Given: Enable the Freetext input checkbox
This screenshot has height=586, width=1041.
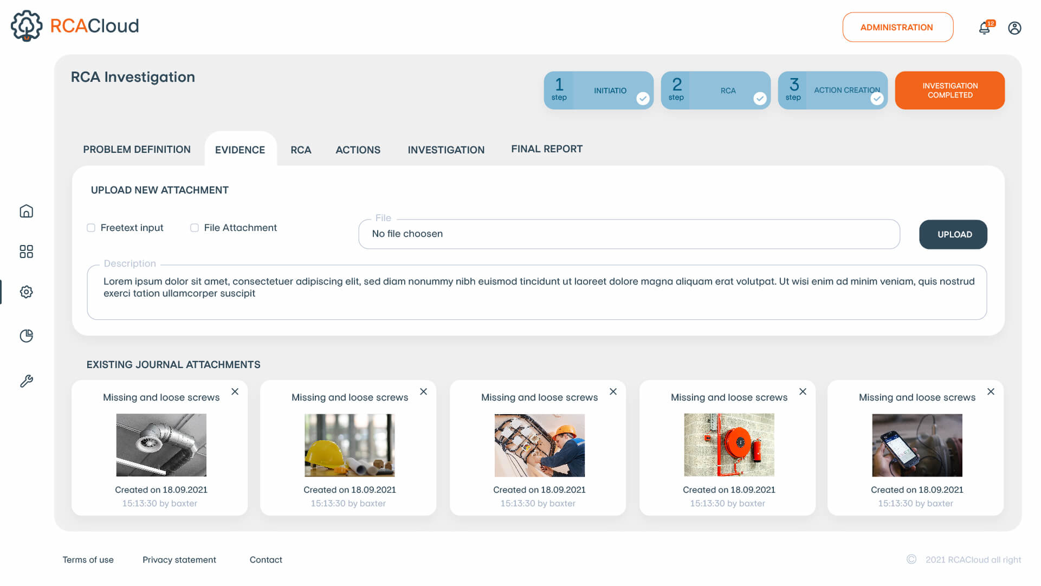Looking at the screenshot, I should coord(91,228).
